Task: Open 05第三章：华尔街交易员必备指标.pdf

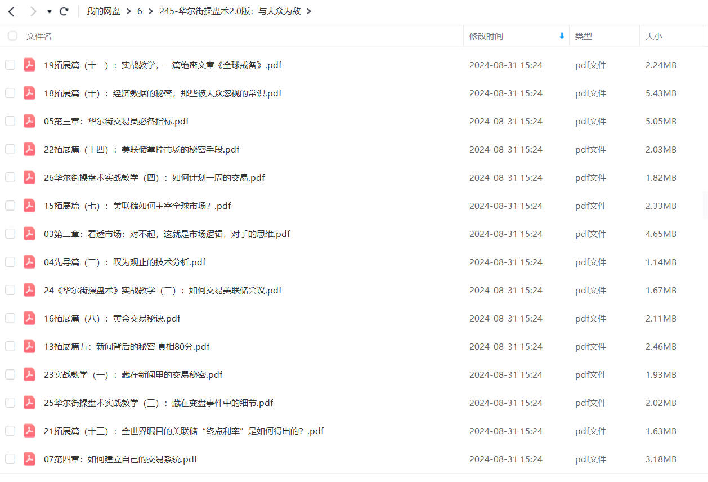Action: (x=116, y=121)
